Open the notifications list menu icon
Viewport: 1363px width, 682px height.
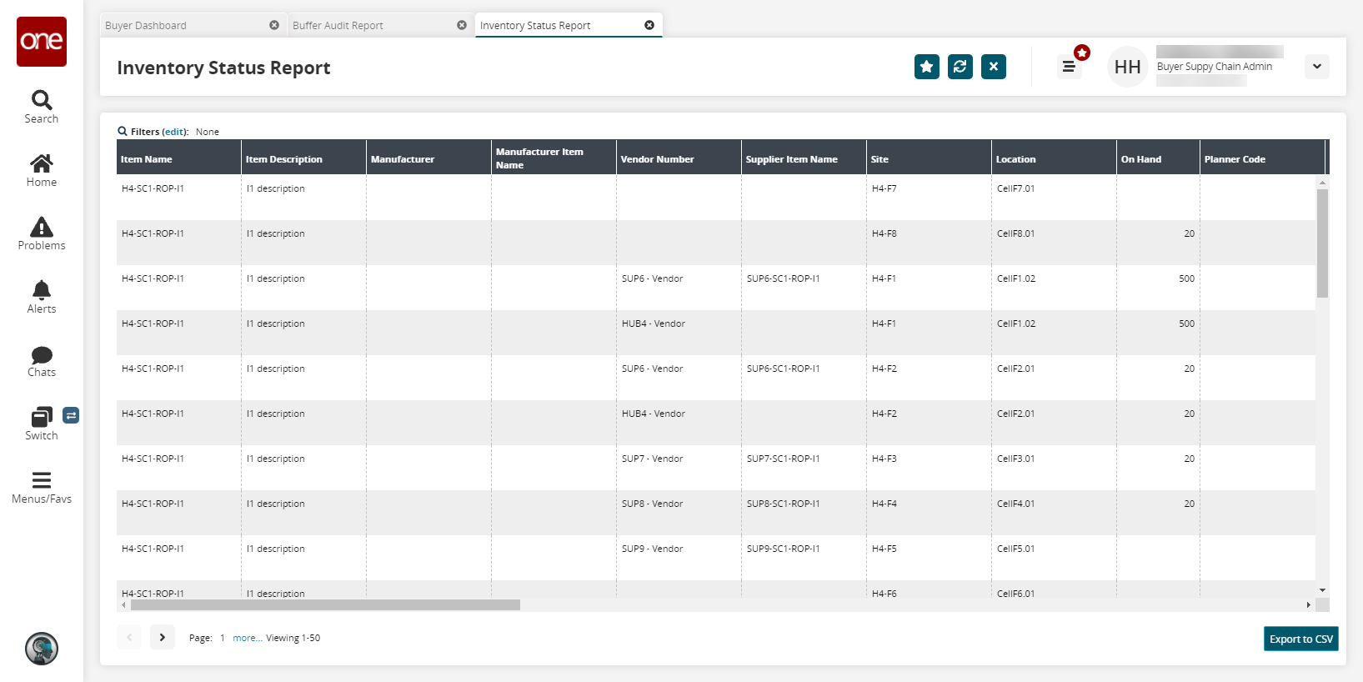(x=1069, y=67)
